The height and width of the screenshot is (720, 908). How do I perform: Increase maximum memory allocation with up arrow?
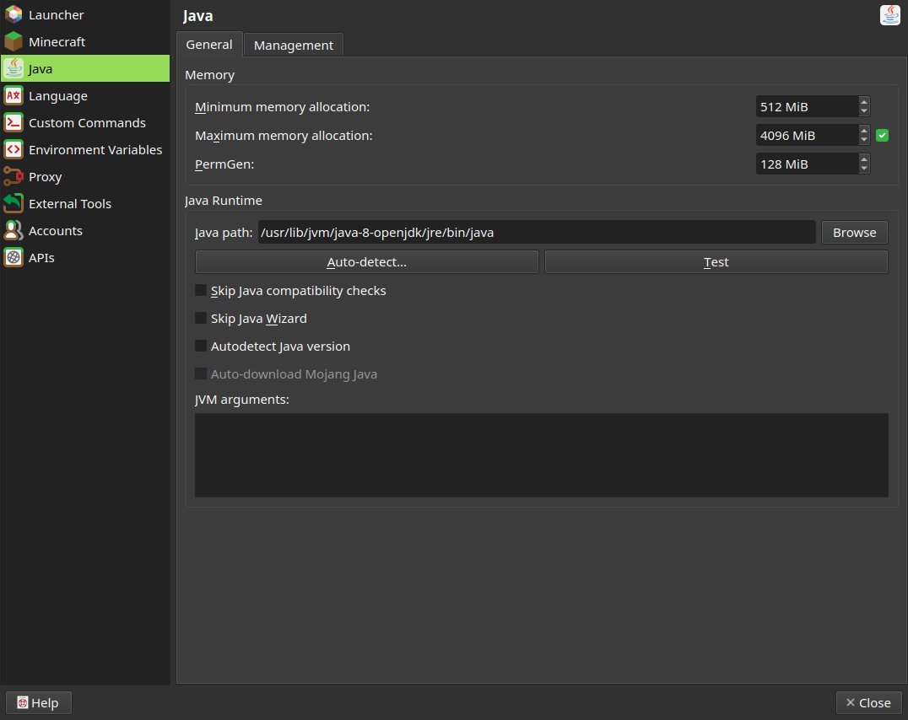[x=864, y=131]
